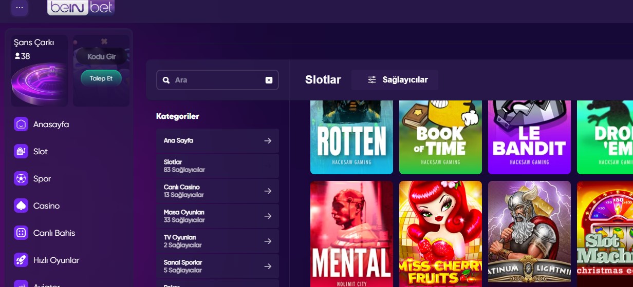Click the Talep Et button
The image size is (633, 287).
pos(101,78)
